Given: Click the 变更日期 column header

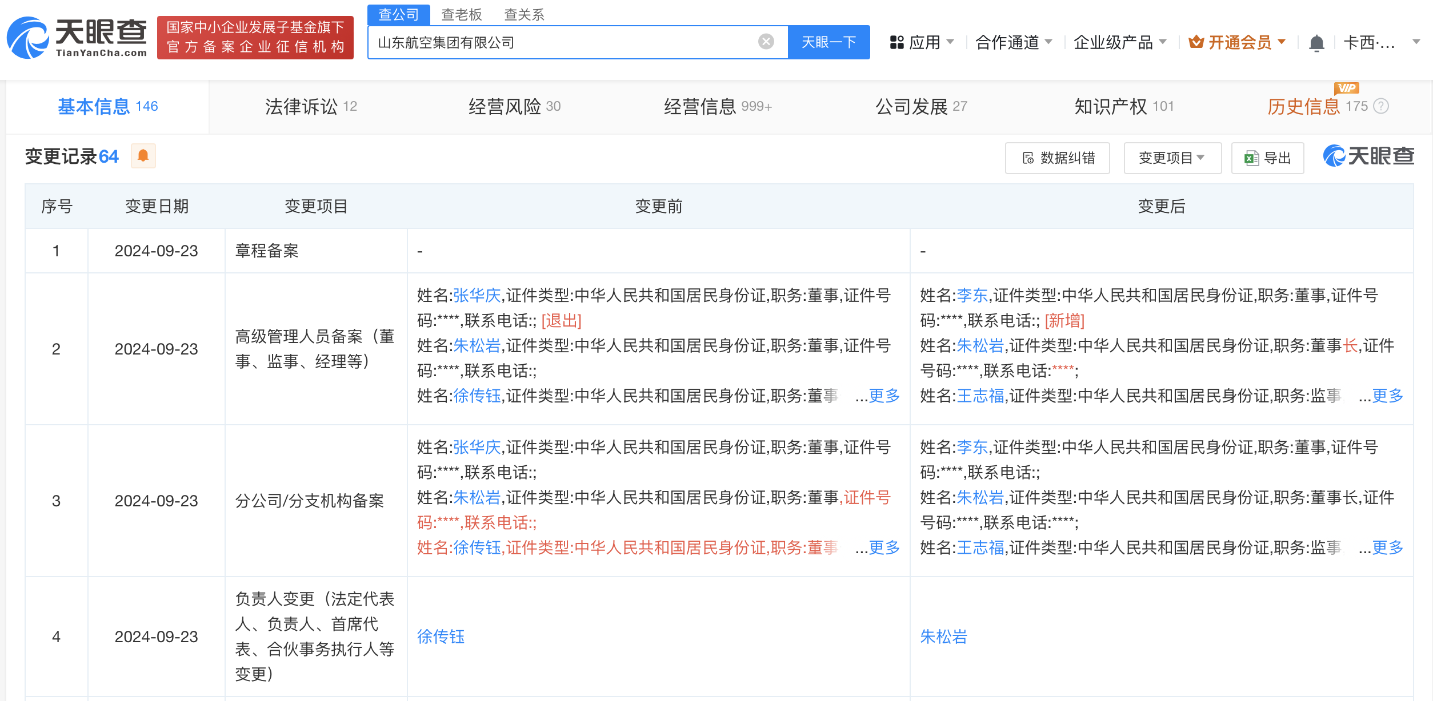Looking at the screenshot, I should click(157, 207).
